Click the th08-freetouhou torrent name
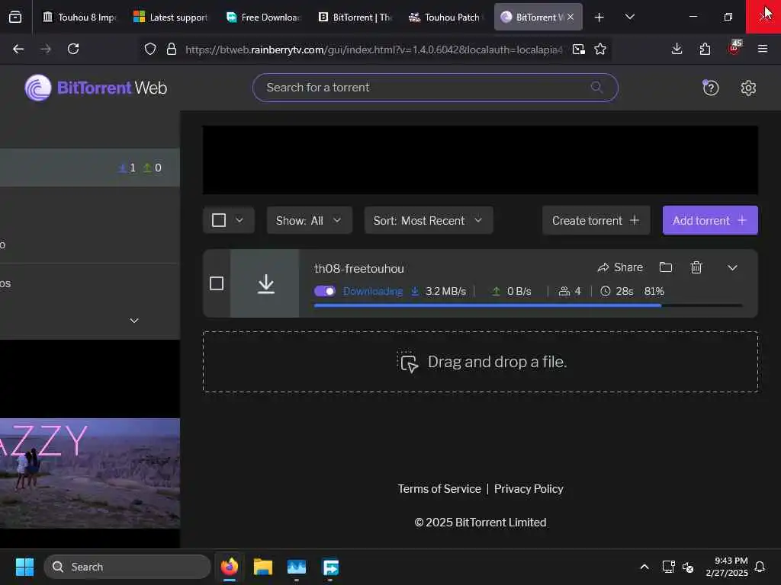Screen dimensions: 781x585 [358, 269]
